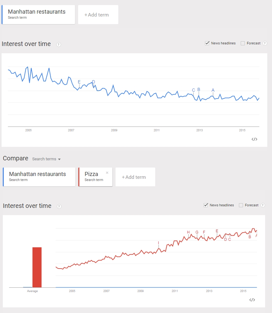Click headline marker I on red Pizza line

pos(158,243)
